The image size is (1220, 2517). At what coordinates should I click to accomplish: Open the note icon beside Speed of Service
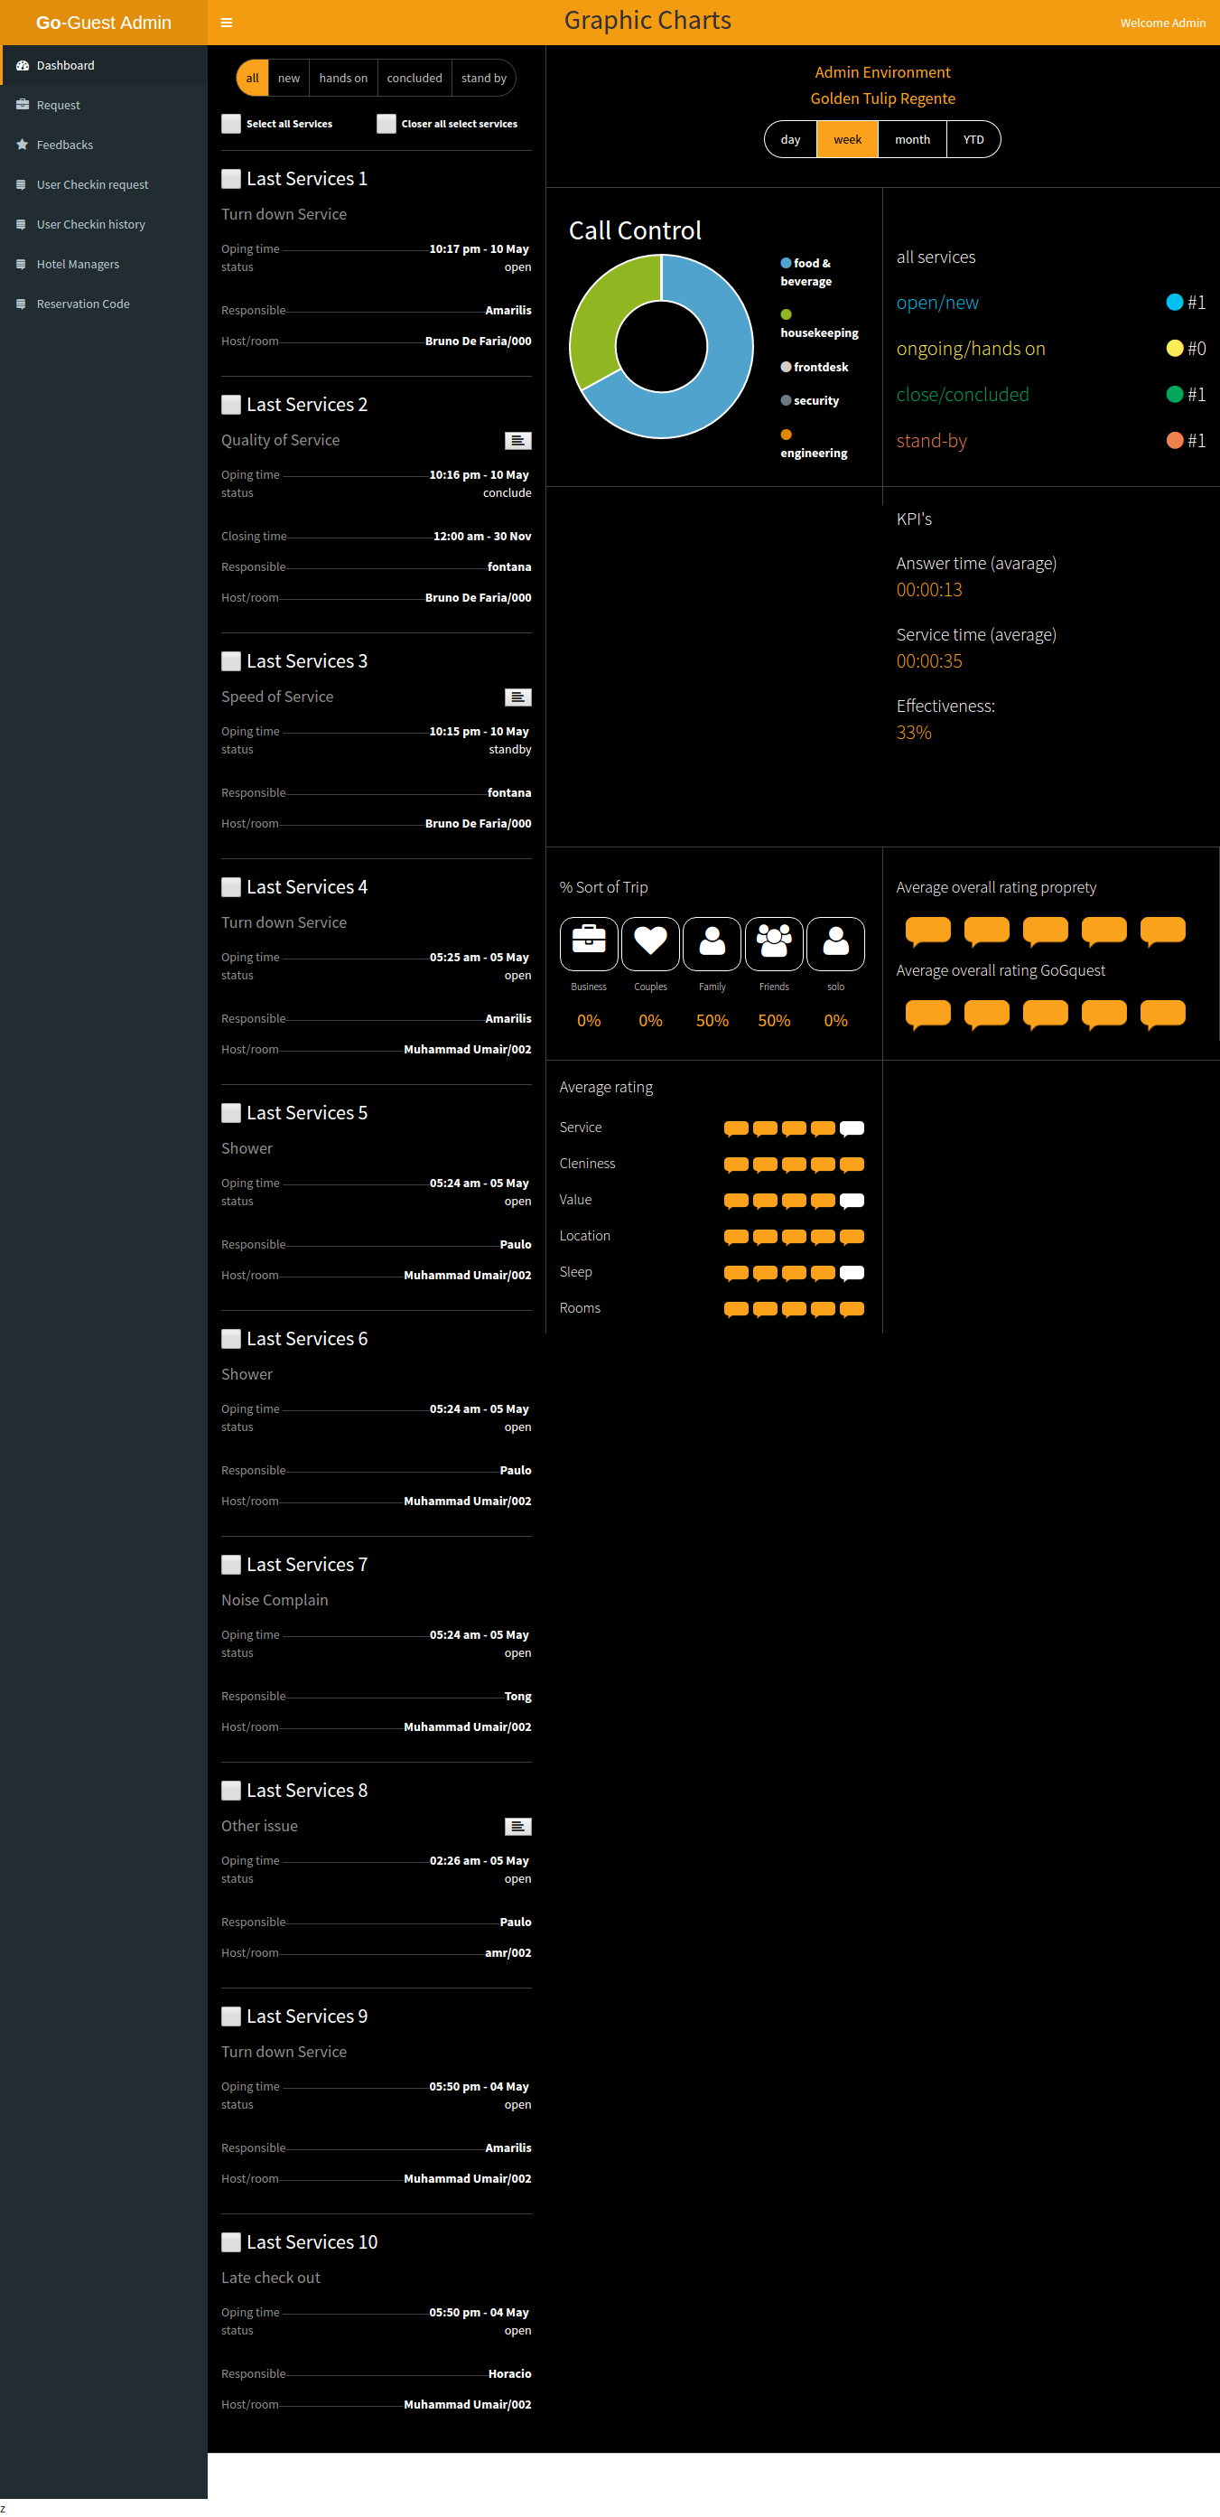(517, 697)
